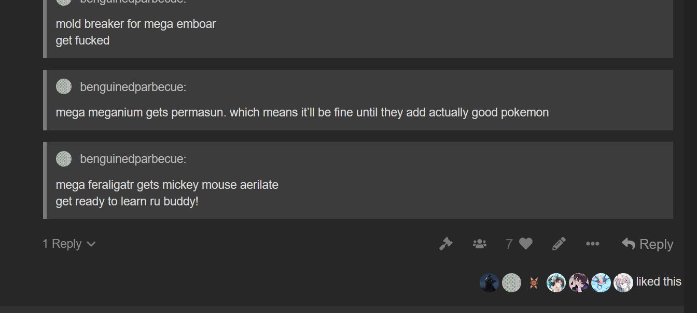Click the dark dragon avatar among likers

coord(489,282)
